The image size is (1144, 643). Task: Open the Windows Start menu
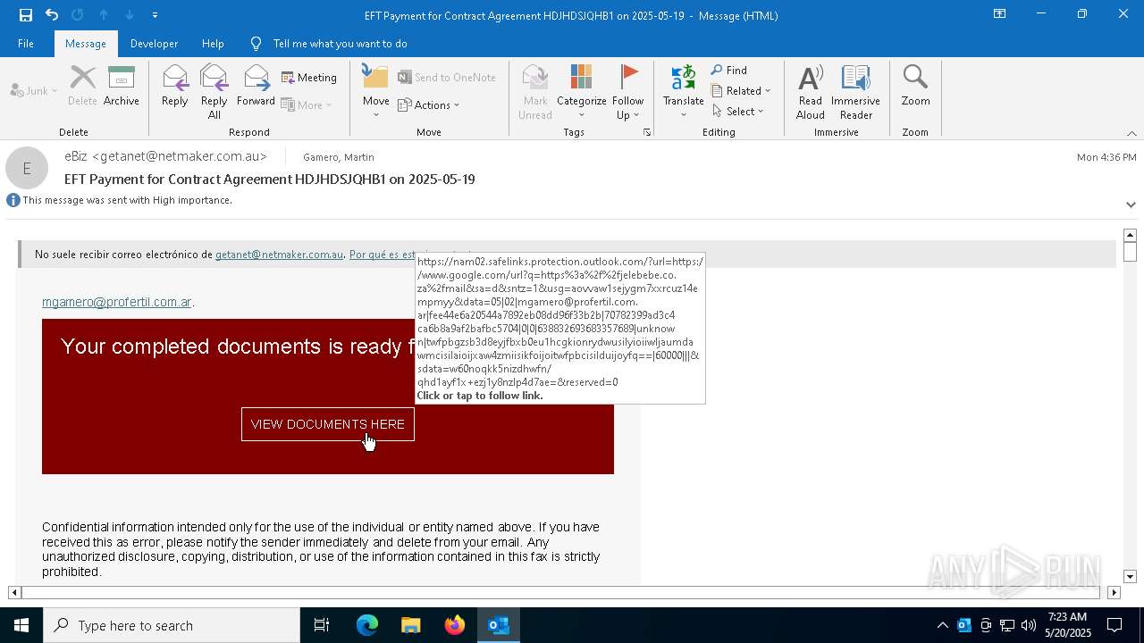tap(21, 625)
